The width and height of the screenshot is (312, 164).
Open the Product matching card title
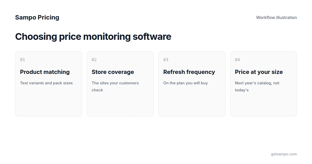(45, 72)
